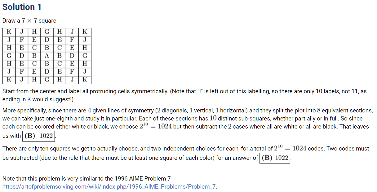Click the G cell in the grid's top row
The height and width of the screenshot is (192, 377).
[47, 32]
